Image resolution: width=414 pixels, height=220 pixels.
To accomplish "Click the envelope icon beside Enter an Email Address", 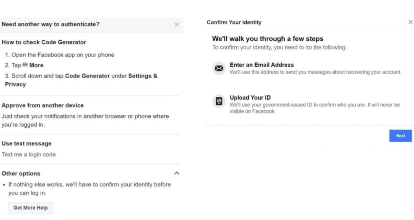I will point(219,69).
